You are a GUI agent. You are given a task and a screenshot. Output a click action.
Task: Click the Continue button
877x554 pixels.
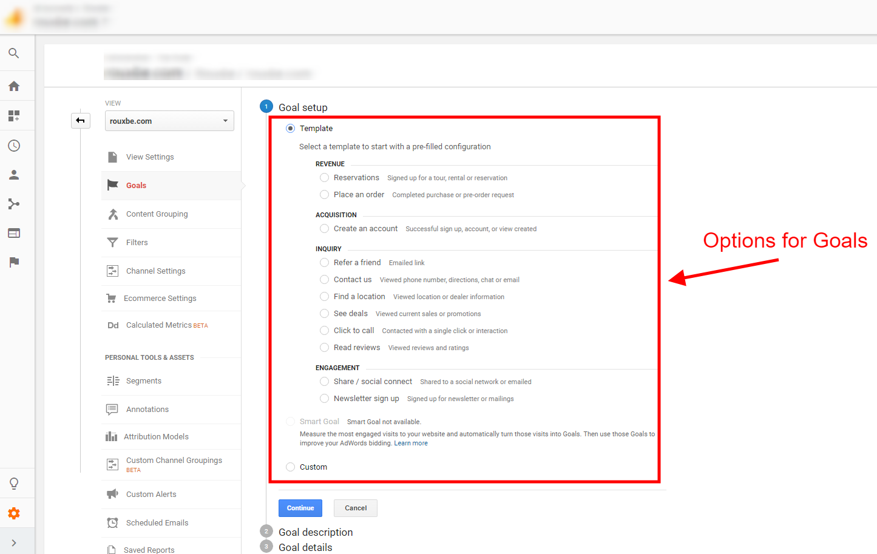(x=300, y=508)
